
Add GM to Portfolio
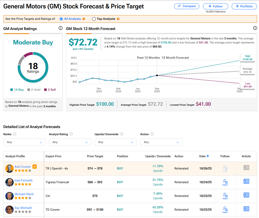244,6
